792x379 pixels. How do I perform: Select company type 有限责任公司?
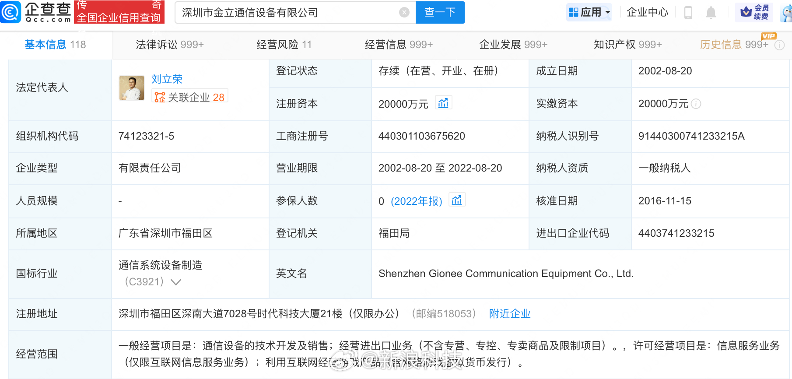(x=150, y=168)
